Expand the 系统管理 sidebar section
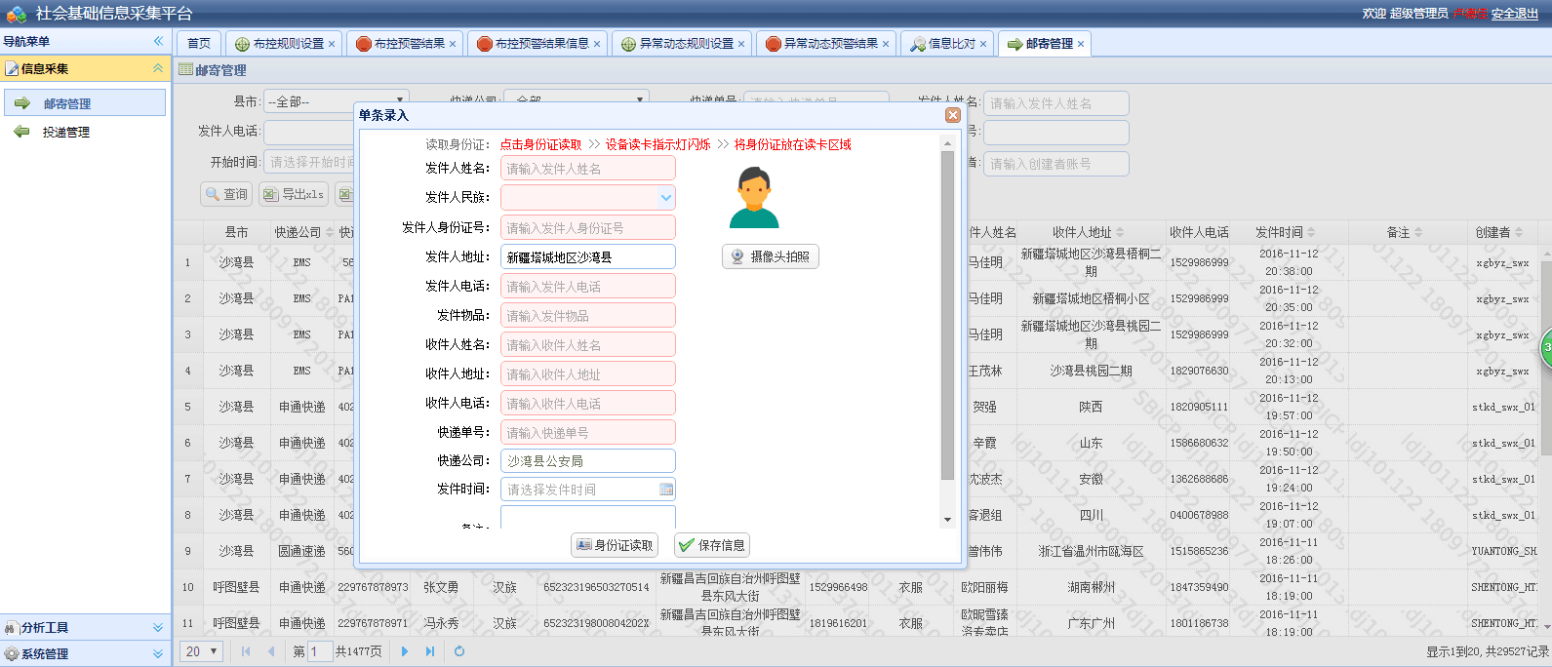The image size is (1552, 667). [x=86, y=653]
